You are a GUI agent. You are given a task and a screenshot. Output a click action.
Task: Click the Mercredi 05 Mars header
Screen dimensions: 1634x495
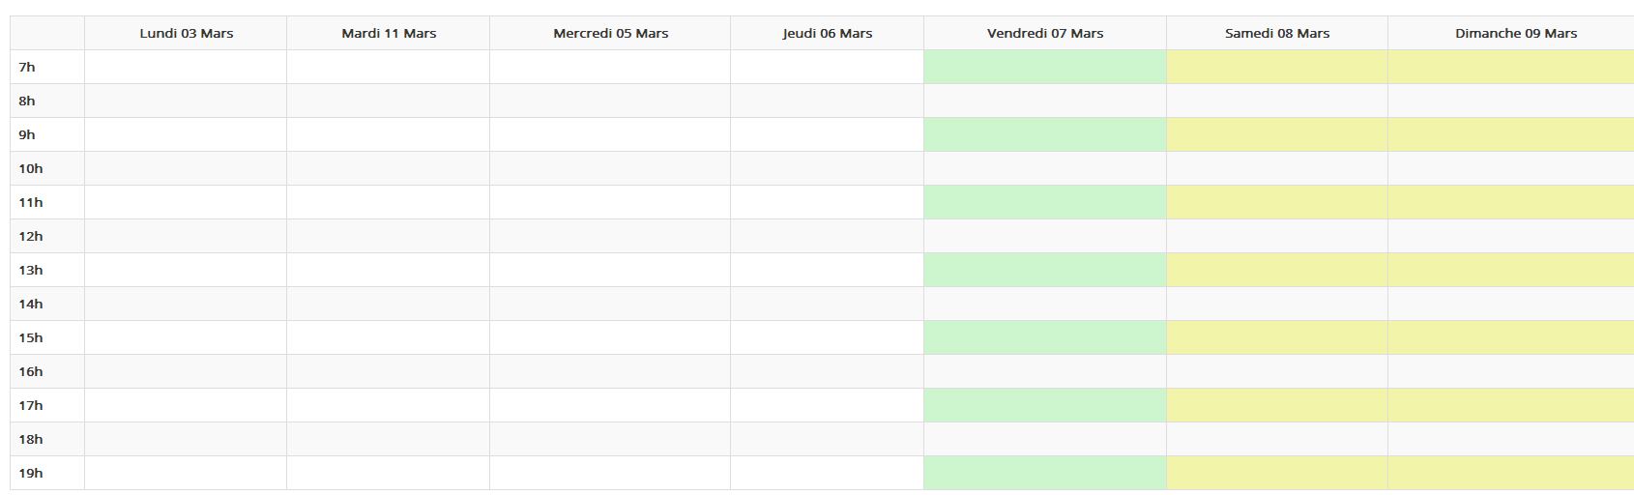610,33
